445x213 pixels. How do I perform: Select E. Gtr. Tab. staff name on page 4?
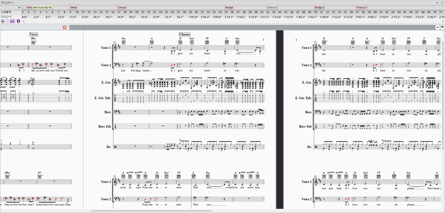click(x=303, y=98)
